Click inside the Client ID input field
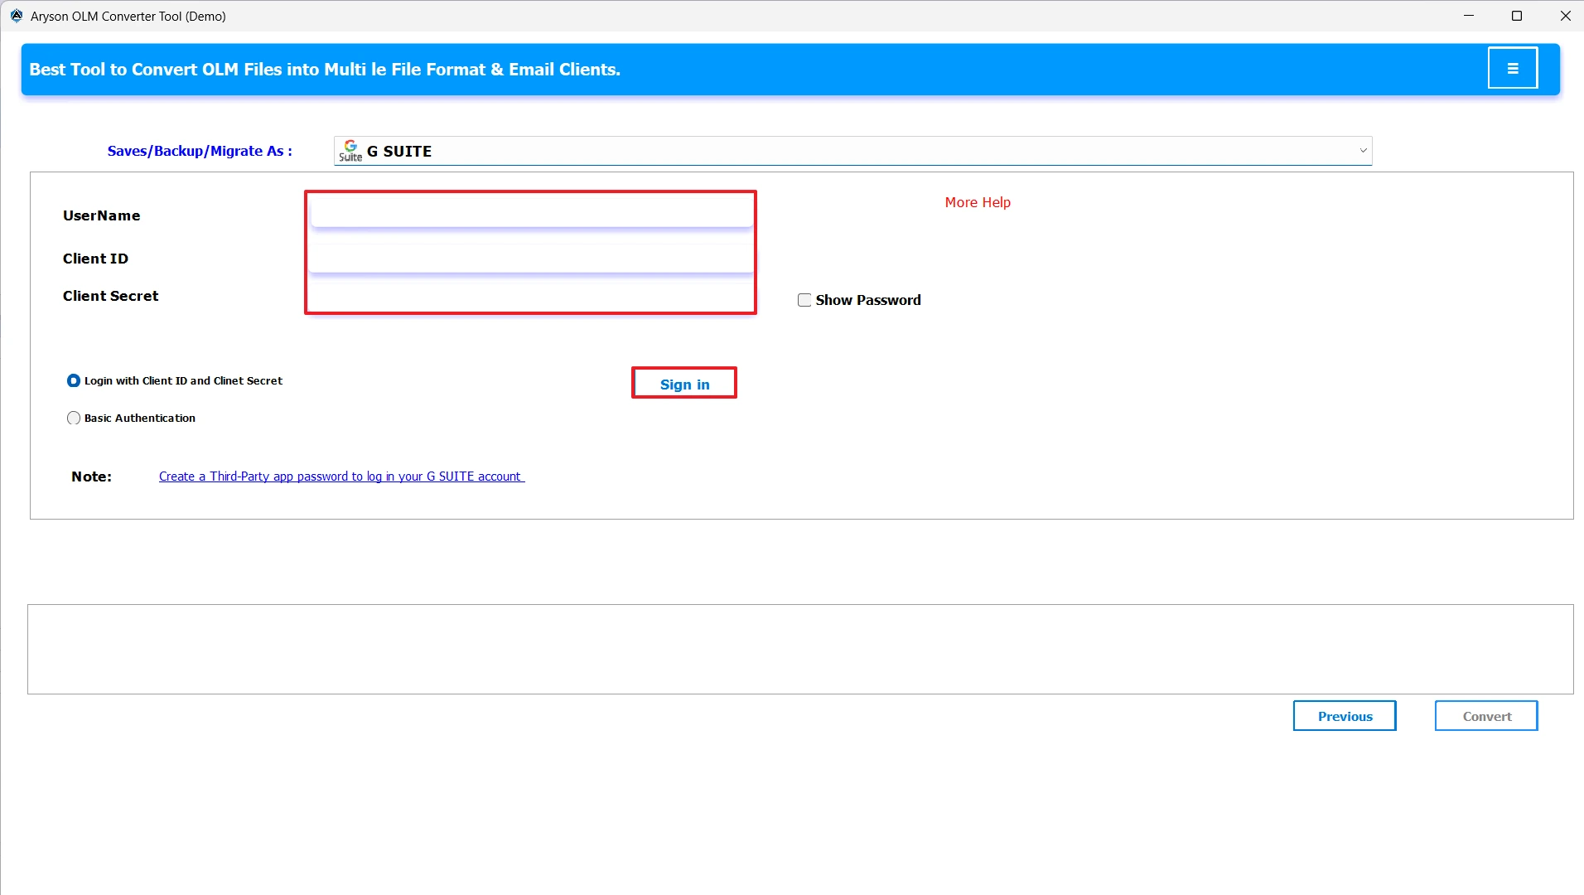The width and height of the screenshot is (1584, 895). pos(530,257)
